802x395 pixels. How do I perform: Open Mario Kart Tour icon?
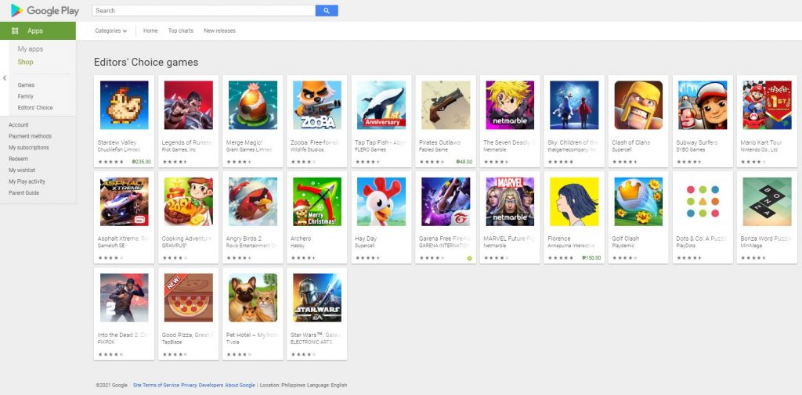click(767, 105)
